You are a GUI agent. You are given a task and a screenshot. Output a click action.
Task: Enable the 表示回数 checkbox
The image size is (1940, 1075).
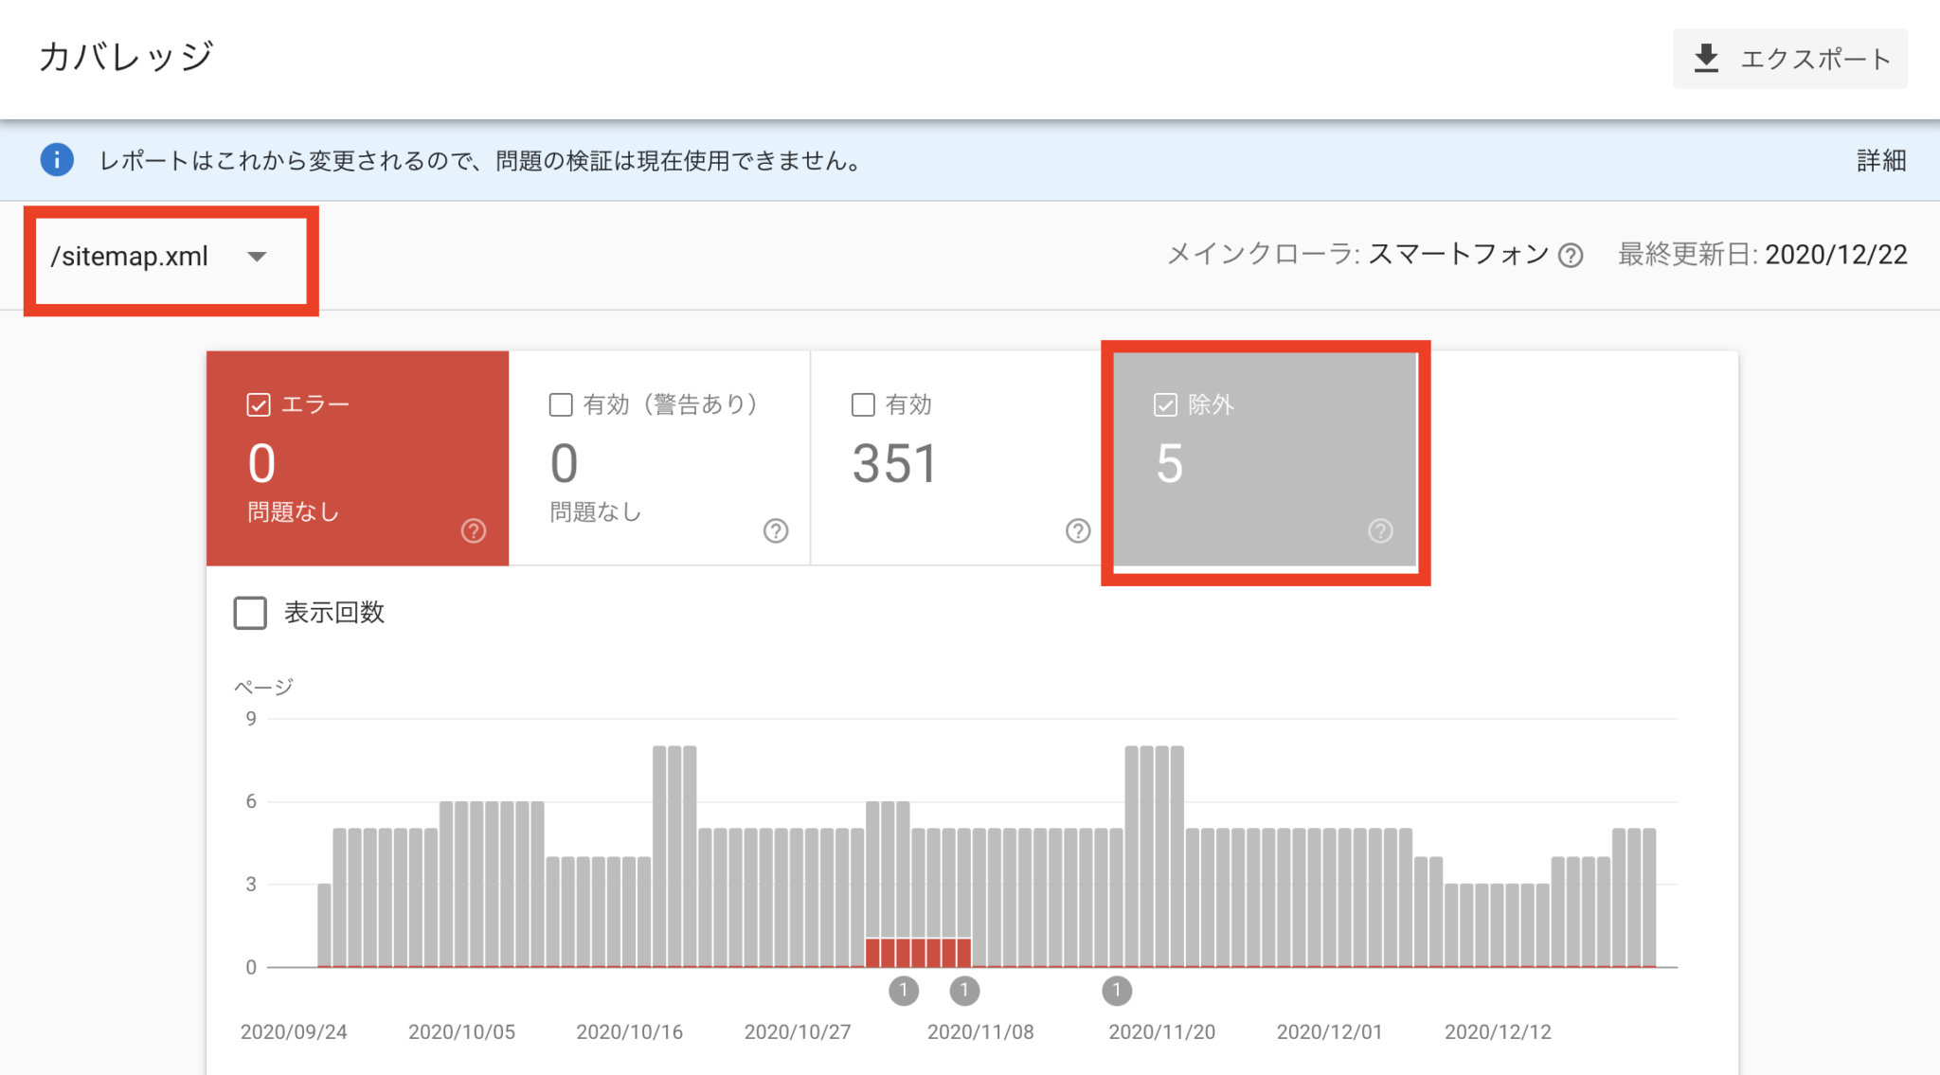pyautogui.click(x=250, y=612)
